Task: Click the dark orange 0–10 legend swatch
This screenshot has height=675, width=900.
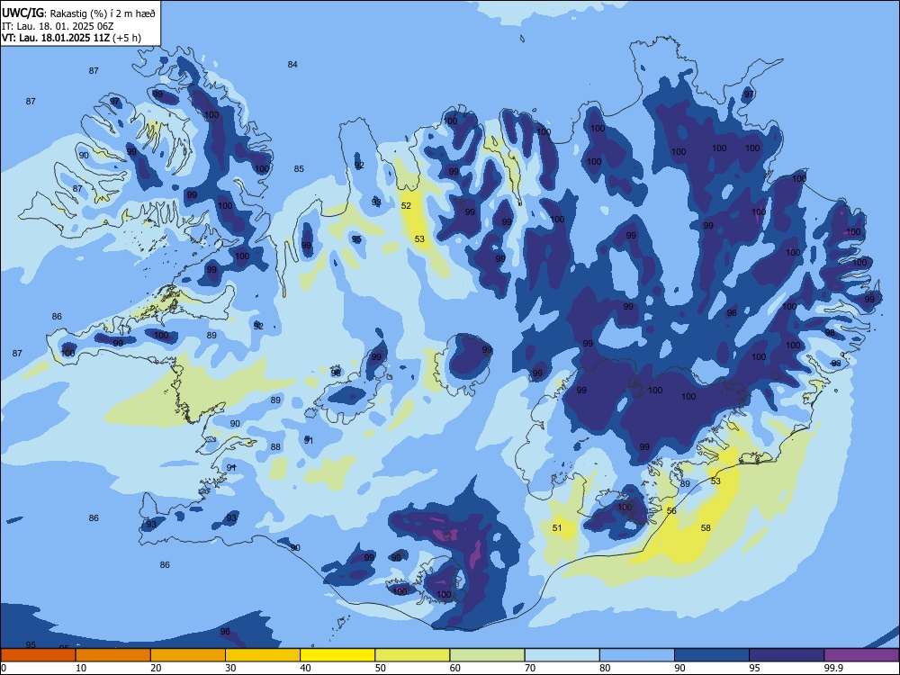Action: pyautogui.click(x=38, y=655)
